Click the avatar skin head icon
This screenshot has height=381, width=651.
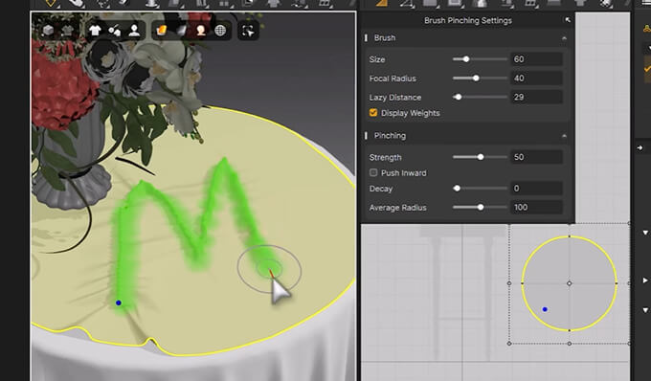(x=201, y=31)
